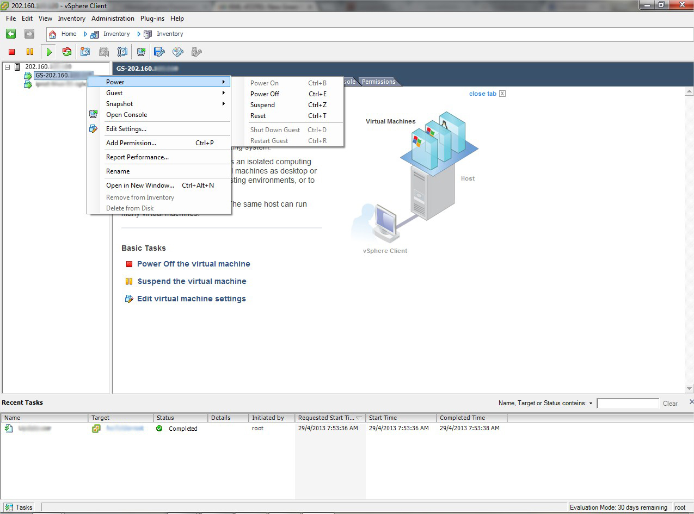Click the Reset virtual machine toolbar icon
Screen dimensions: 694x514
[67, 52]
